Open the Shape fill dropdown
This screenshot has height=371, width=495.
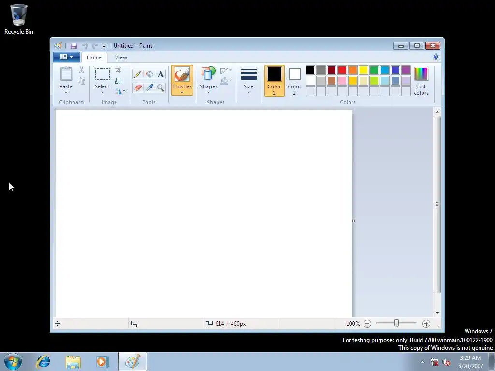[x=226, y=81]
